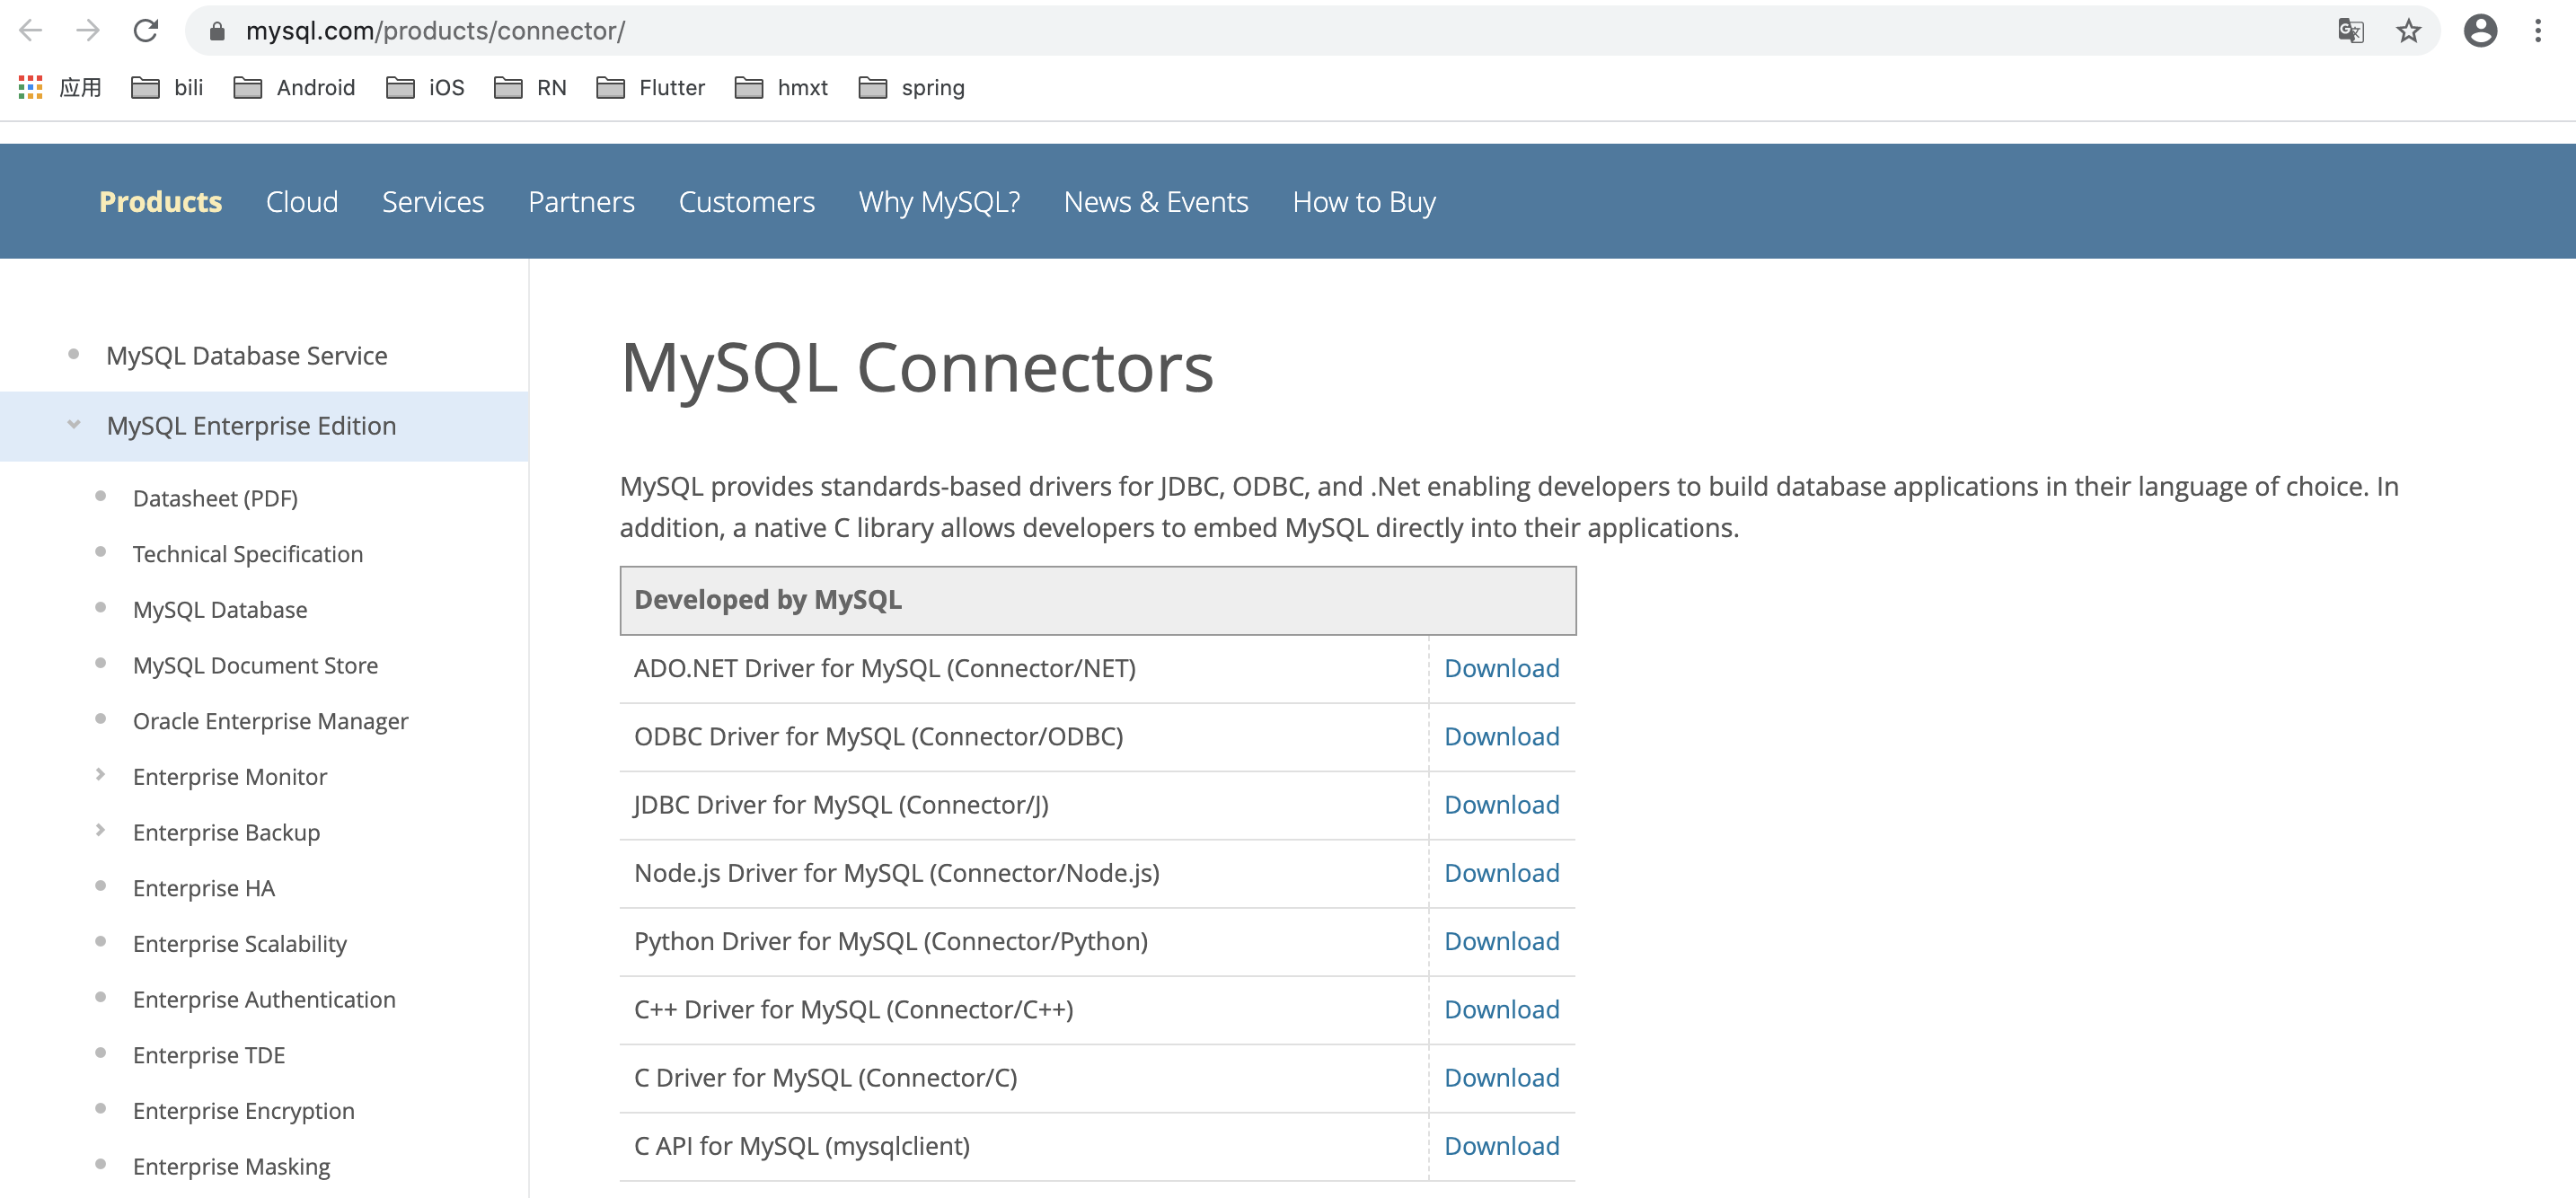Open the Flutter bookmarks folder

pos(651,88)
